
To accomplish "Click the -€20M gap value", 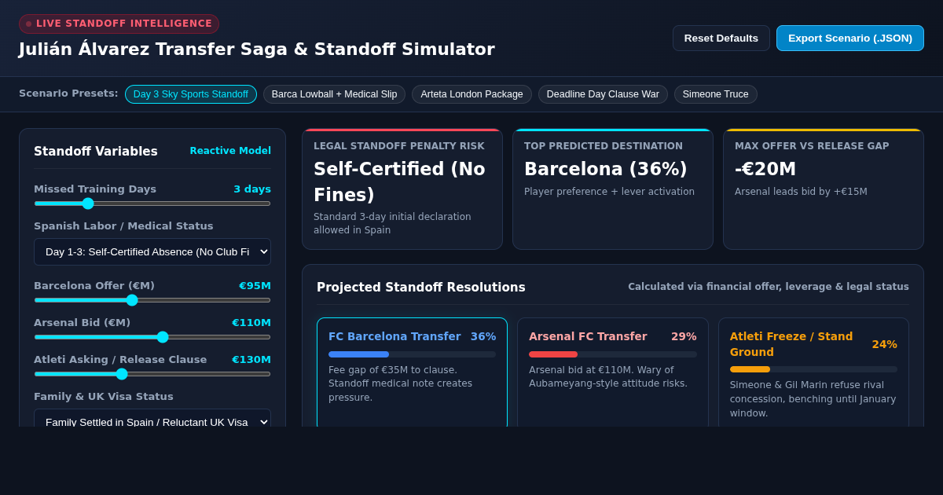I will [765, 169].
